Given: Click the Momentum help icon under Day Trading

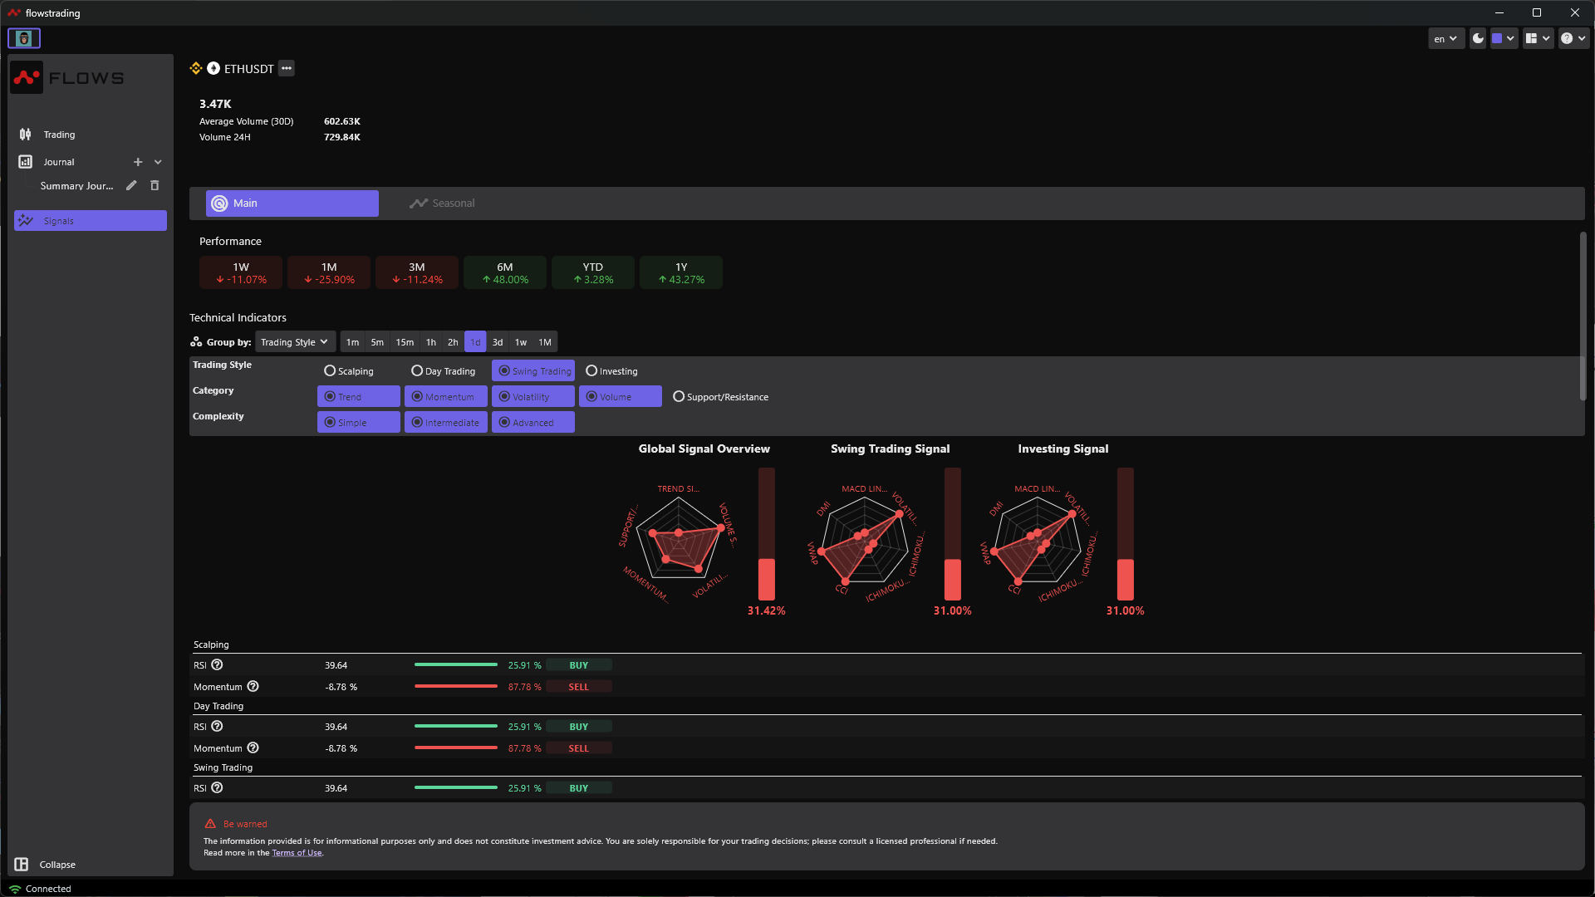Looking at the screenshot, I should [x=253, y=748].
